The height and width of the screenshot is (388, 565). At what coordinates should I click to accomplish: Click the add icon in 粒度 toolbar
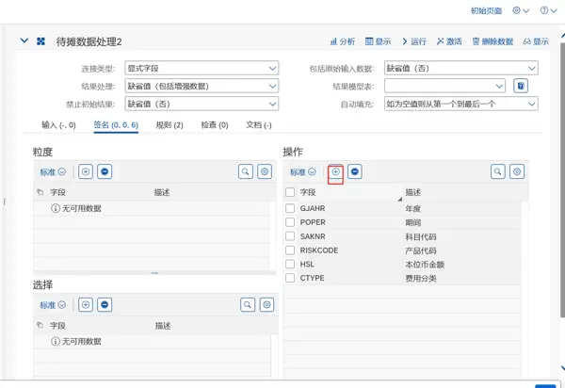[x=86, y=172]
